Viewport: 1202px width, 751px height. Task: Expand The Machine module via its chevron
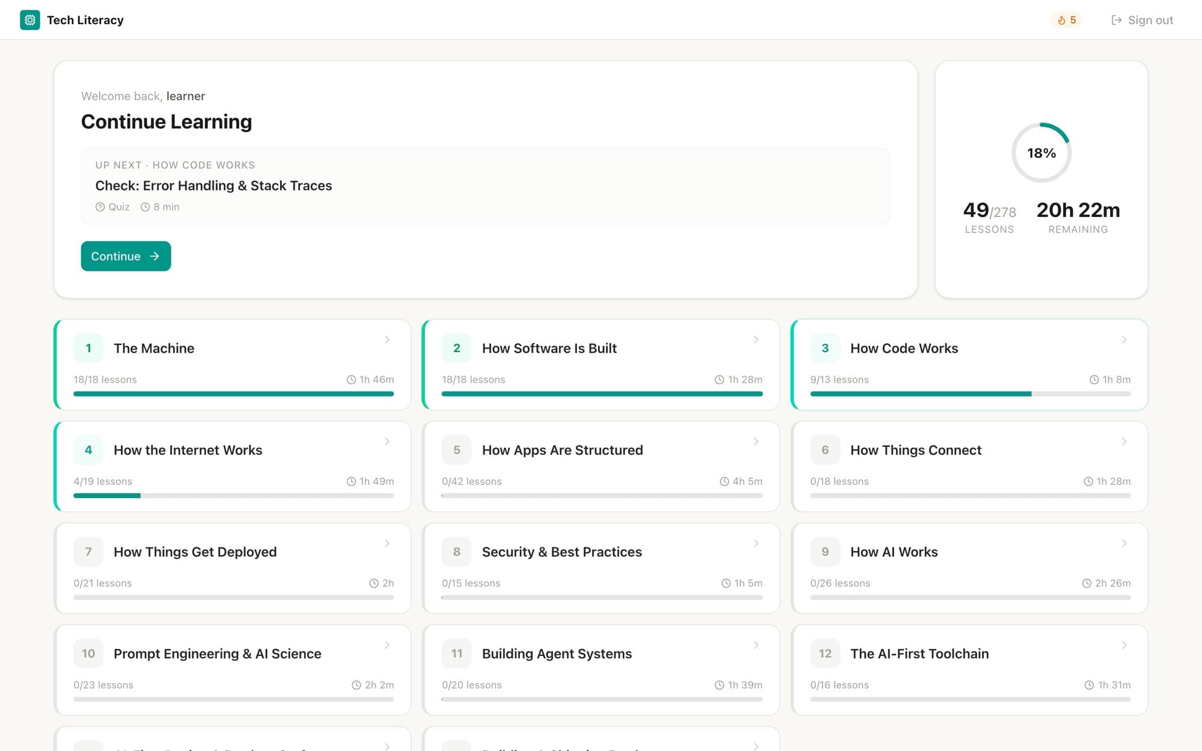tap(387, 340)
